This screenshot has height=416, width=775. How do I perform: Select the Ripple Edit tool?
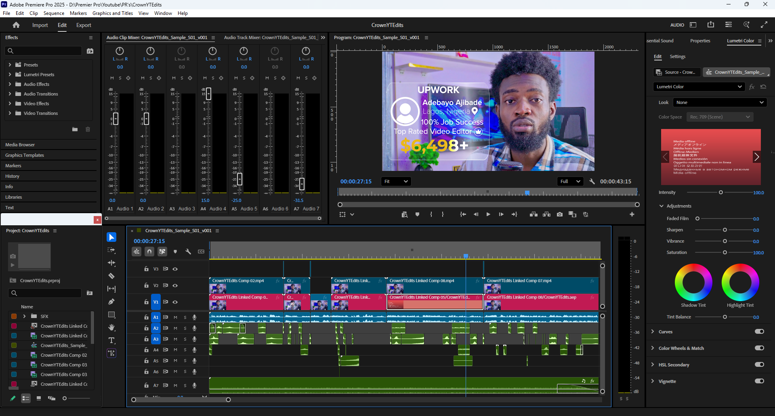111,263
